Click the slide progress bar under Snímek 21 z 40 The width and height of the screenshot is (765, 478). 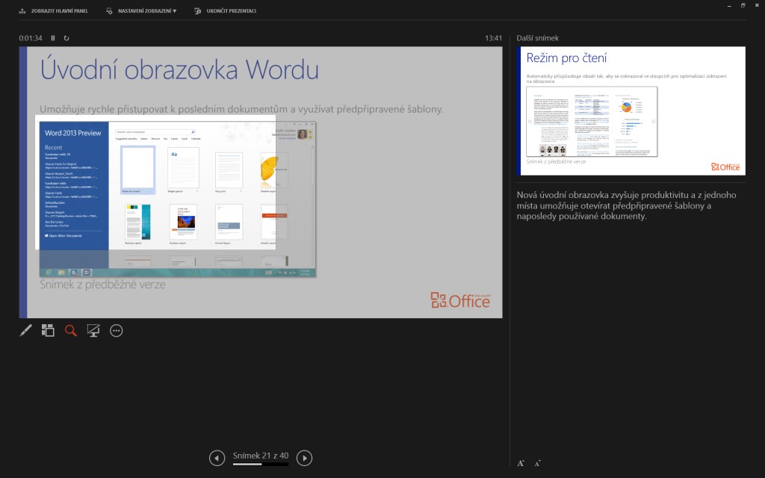[x=261, y=465]
